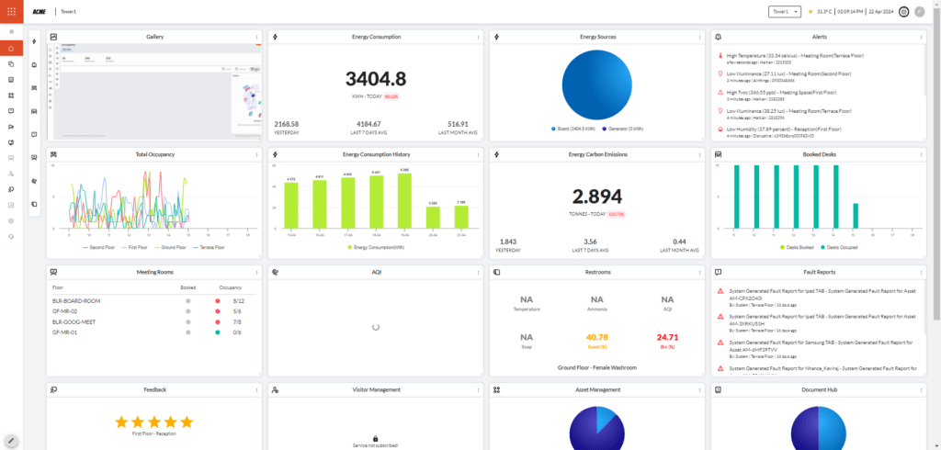Image resolution: width=941 pixels, height=450 pixels.
Task: Click the bell alerts icon in widget strip
Action: point(34,64)
